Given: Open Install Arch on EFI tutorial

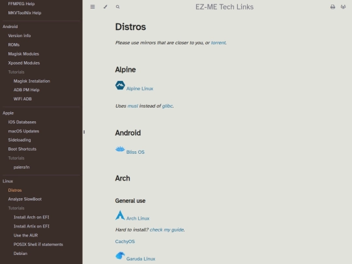Looking at the screenshot, I should click(x=31, y=217).
